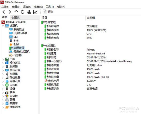The image size is (141, 114).
Task: Click the 操作系统 Windows logo icon
Action: click(7, 63)
